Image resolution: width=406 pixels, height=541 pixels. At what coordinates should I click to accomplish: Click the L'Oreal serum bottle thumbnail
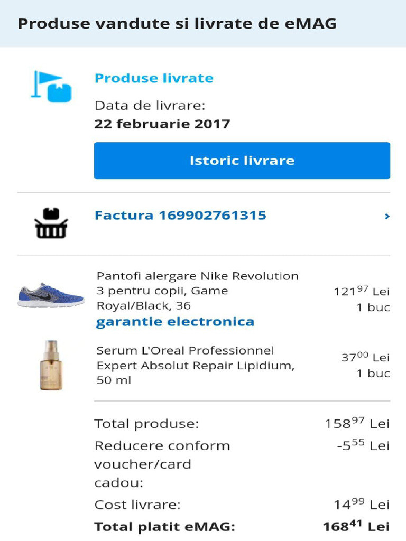[x=51, y=365]
